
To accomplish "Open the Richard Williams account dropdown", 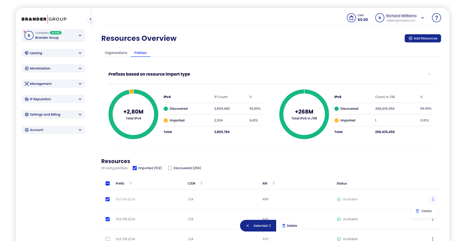I will coord(423,17).
